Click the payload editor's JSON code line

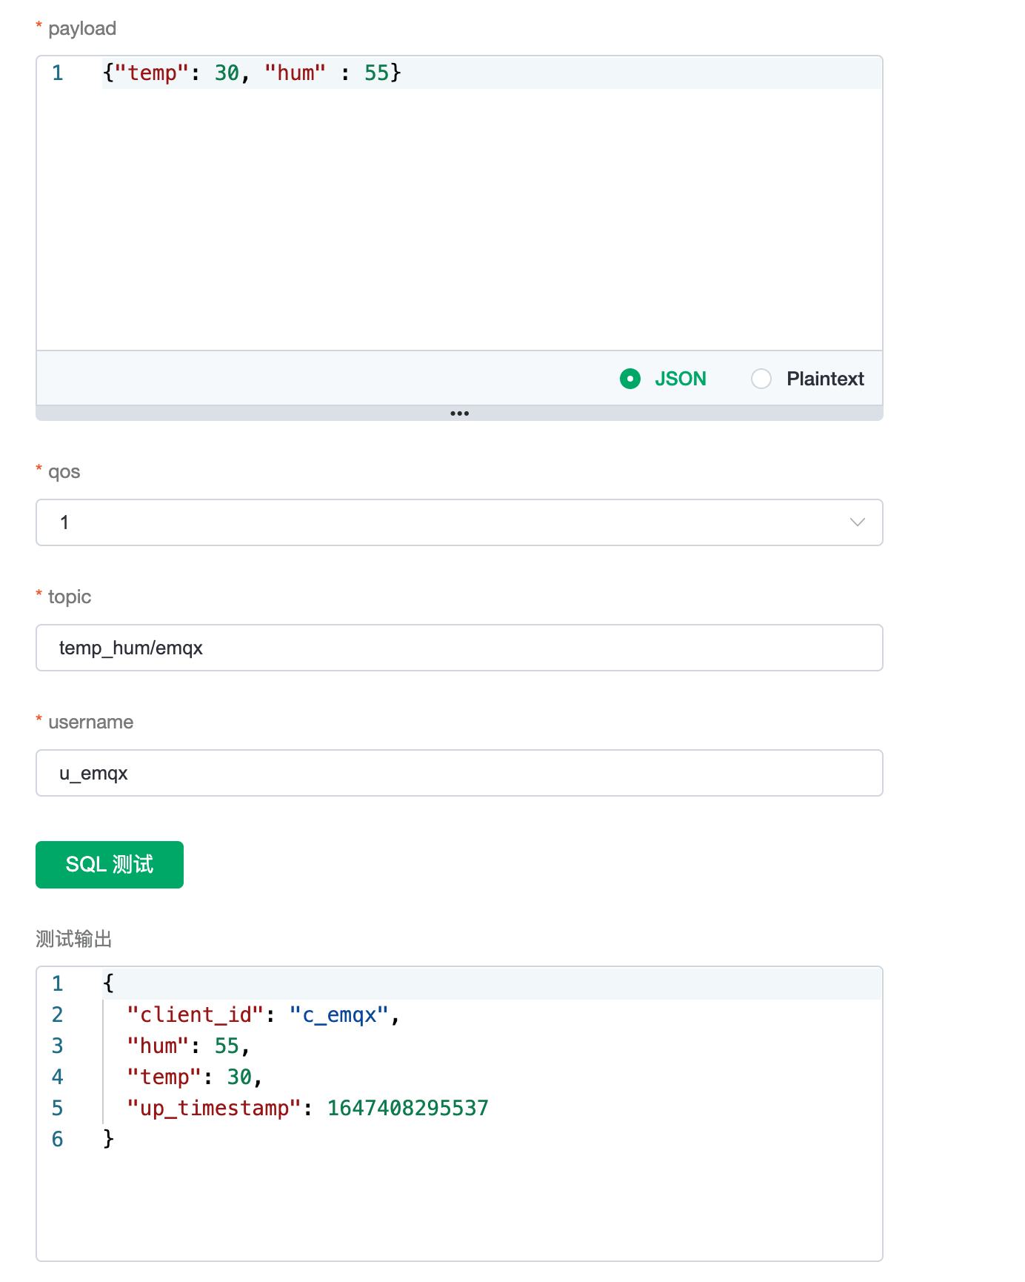tap(252, 73)
